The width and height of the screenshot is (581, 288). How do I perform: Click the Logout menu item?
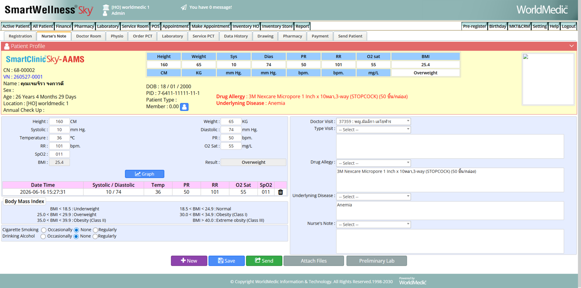569,26
